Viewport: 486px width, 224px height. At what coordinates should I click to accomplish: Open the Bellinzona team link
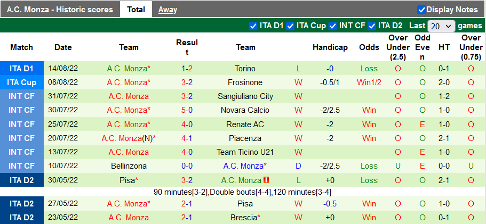[129, 166]
